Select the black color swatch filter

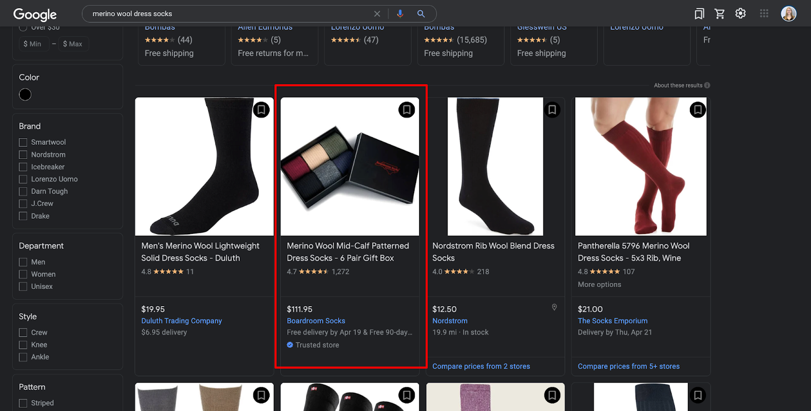[x=25, y=95]
